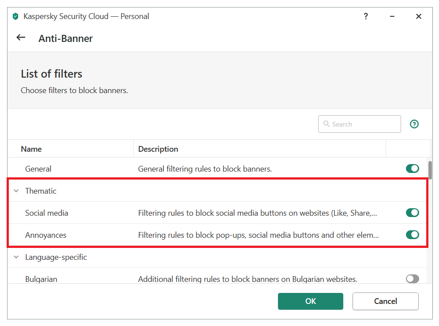Select the General row name
The width and height of the screenshot is (439, 326).
38,169
